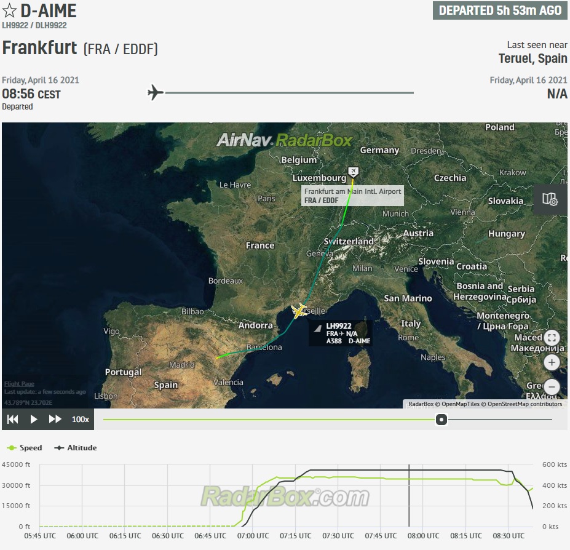Viewport: 570px width, 550px height.
Task: Click the Frankfurt airport marker
Action: [354, 171]
